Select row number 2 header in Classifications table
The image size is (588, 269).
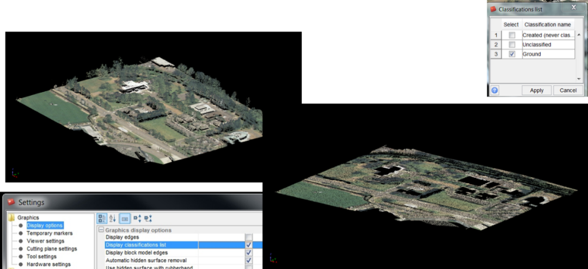496,45
